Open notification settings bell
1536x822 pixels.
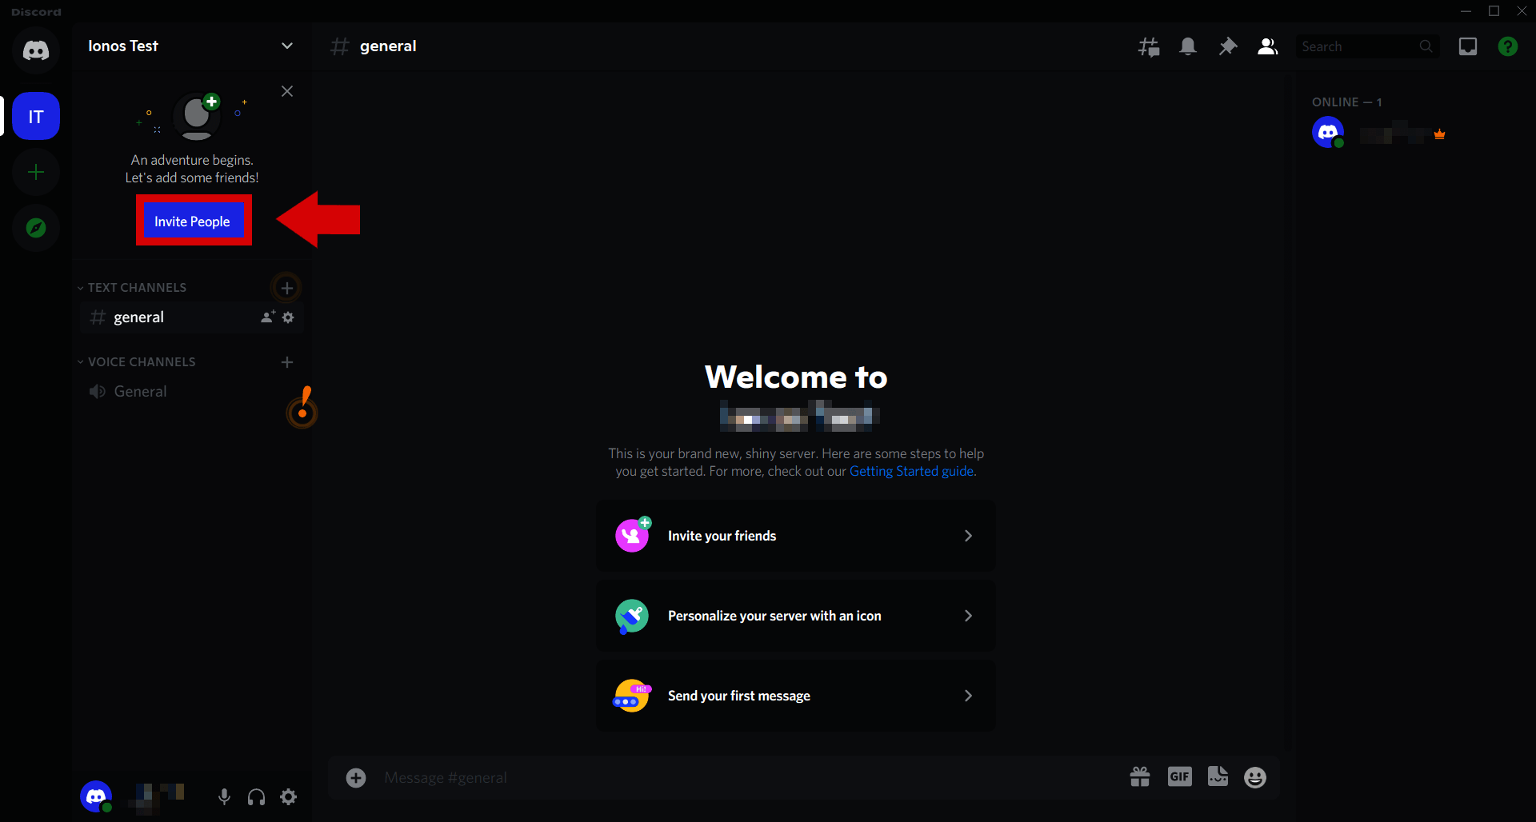pos(1187,46)
